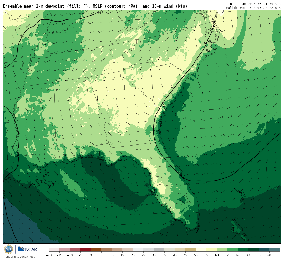Click the colorbar tick label 50
This screenshot has height=260, width=284.
tap(196, 255)
